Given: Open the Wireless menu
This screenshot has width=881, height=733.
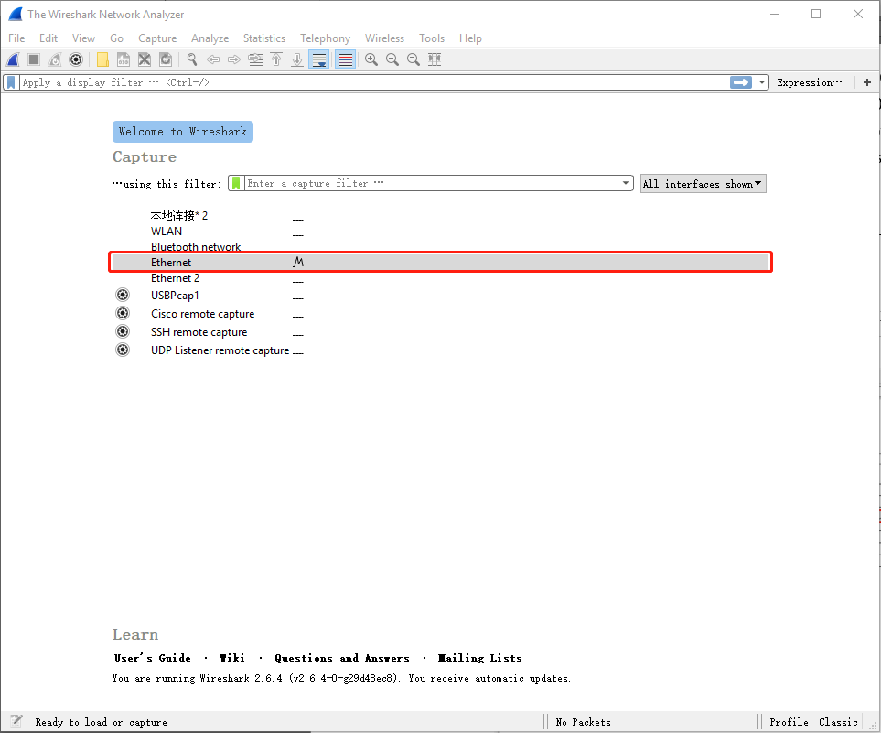Looking at the screenshot, I should click(x=384, y=38).
